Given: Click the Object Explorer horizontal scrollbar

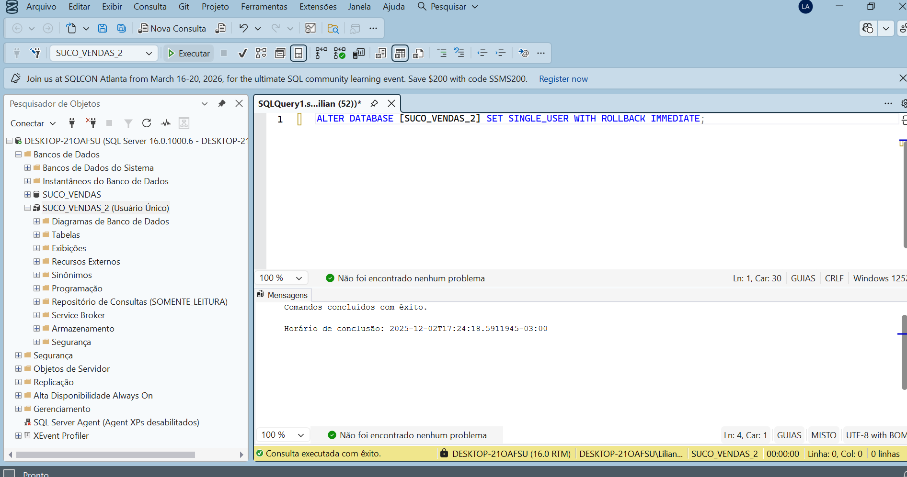Looking at the screenshot, I should pyautogui.click(x=105, y=455).
